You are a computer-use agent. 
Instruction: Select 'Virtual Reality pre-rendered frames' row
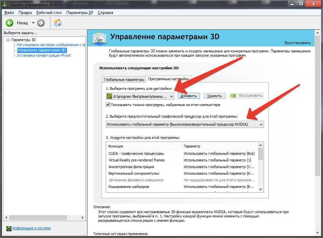[181, 160]
